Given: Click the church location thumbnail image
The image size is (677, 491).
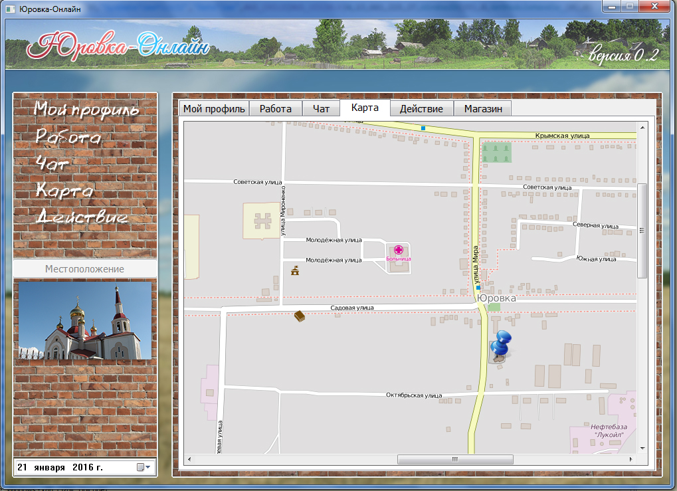Looking at the screenshot, I should 84,320.
